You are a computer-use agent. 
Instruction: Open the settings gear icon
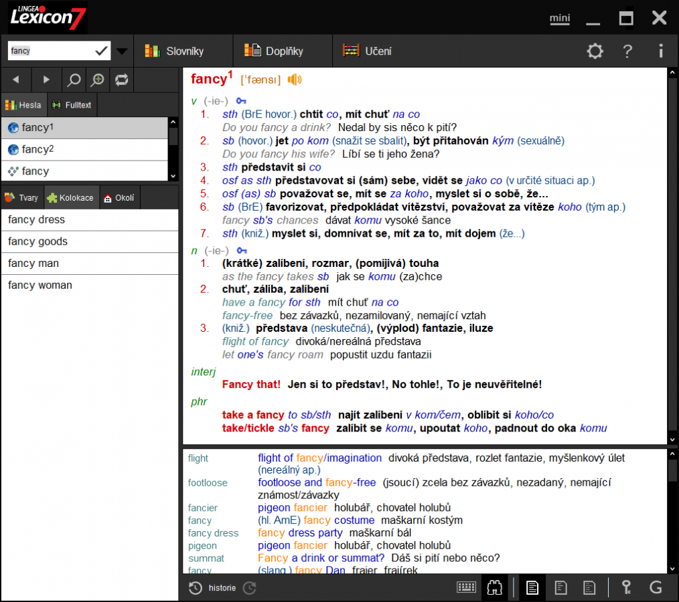[595, 51]
